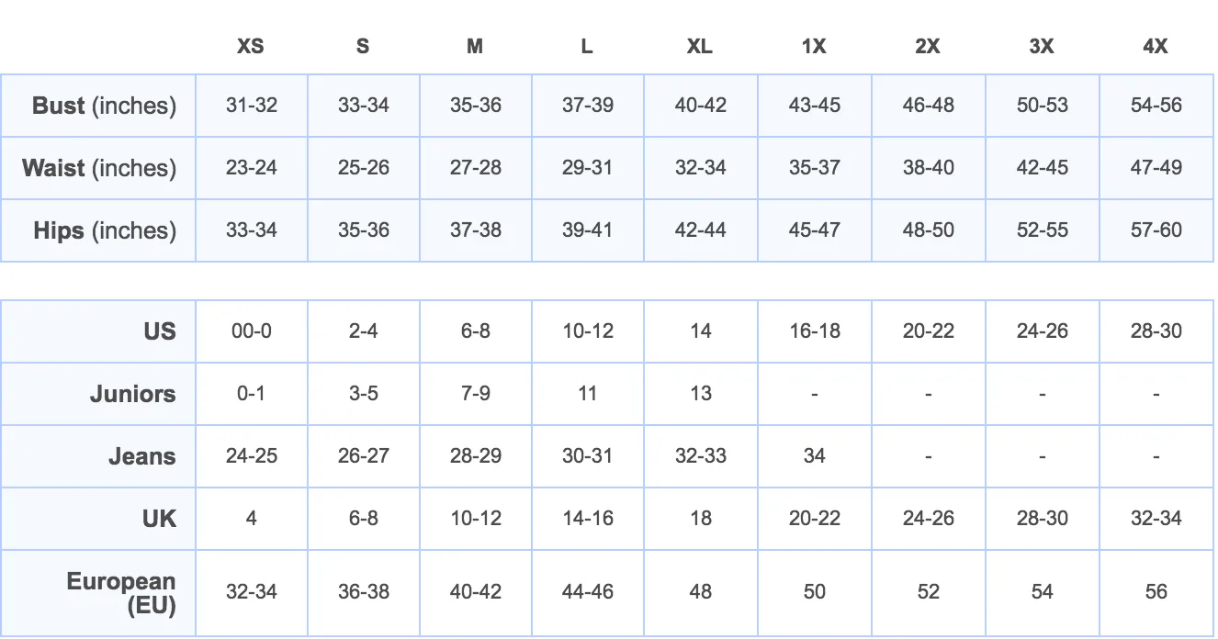Click the Juniors row label
Image resolution: width=1218 pixels, height=639 pixels.
pyautogui.click(x=132, y=394)
